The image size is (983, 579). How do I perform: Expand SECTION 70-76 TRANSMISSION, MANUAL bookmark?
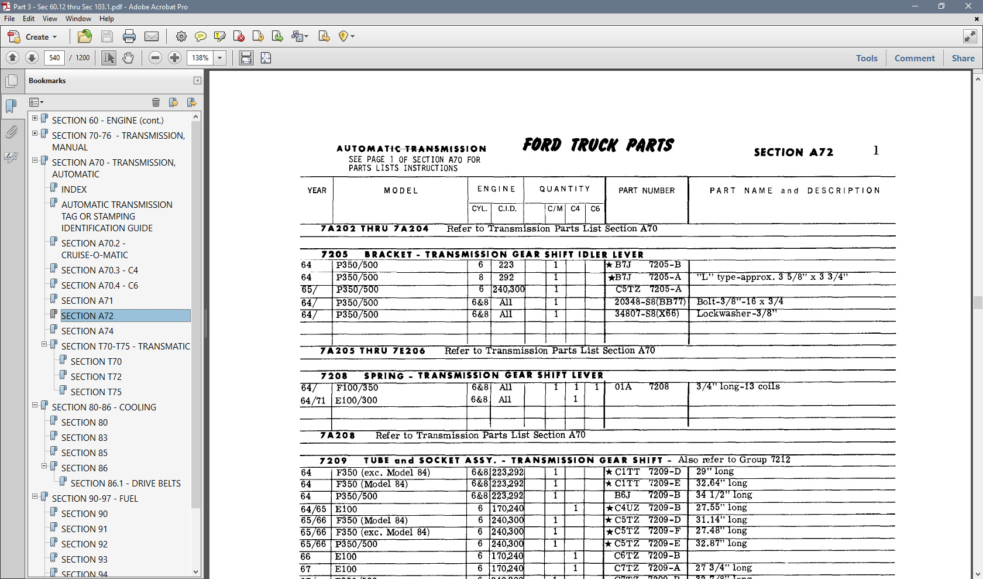coord(35,133)
